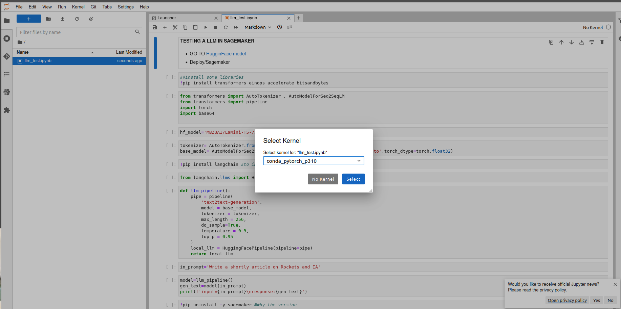Open the HugginFace model link
Image resolution: width=621 pixels, height=309 pixels.
coord(226,54)
